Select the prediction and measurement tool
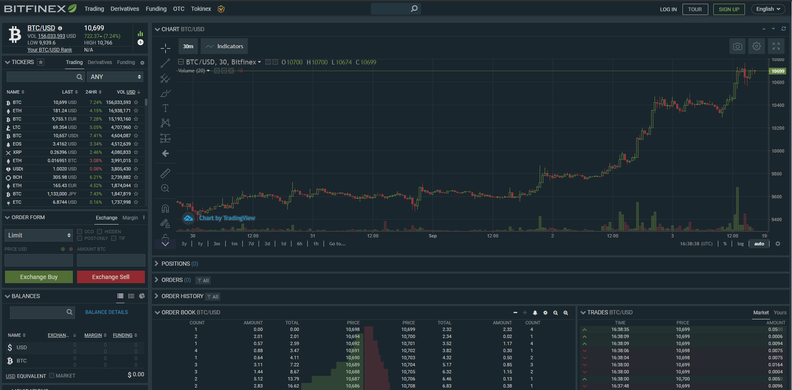Viewport: 792px width, 390px height. (165, 138)
